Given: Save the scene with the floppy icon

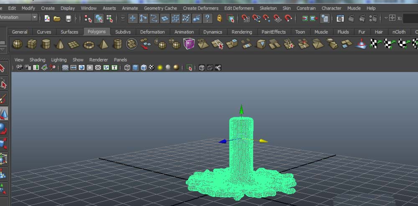Looking at the screenshot, I should 69,18.
